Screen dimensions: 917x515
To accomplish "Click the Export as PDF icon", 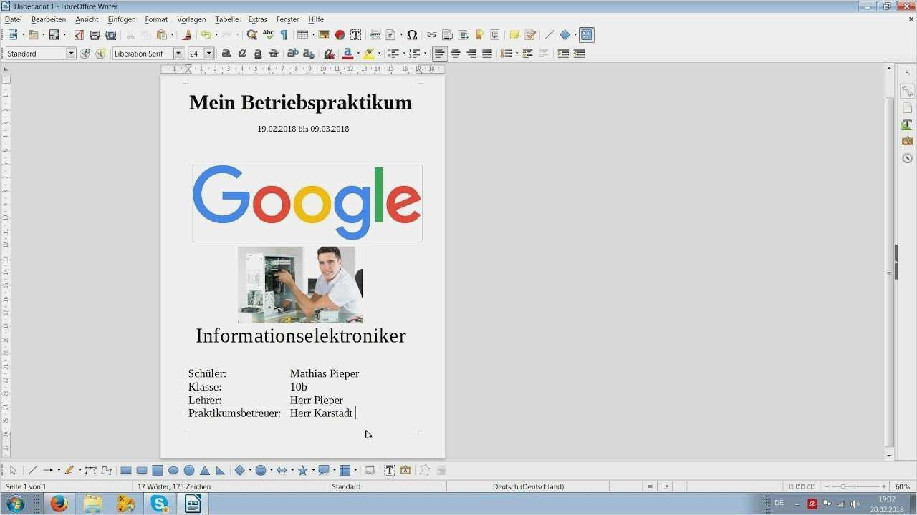I will click(79, 35).
